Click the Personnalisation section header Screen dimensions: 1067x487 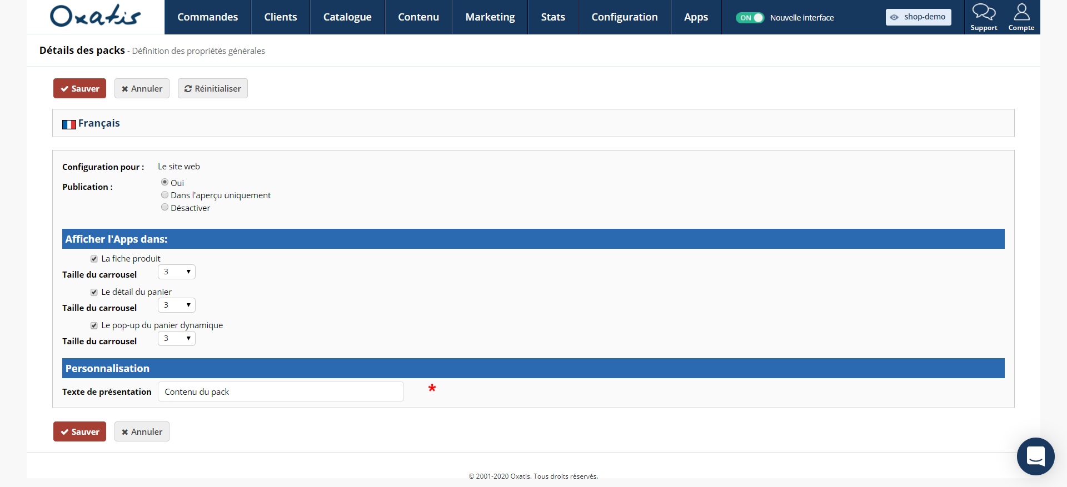point(533,368)
